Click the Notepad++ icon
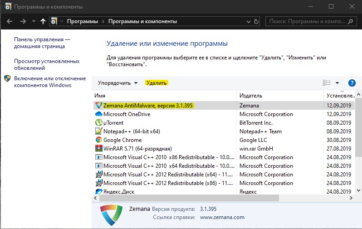362x229 pixels. (x=99, y=131)
